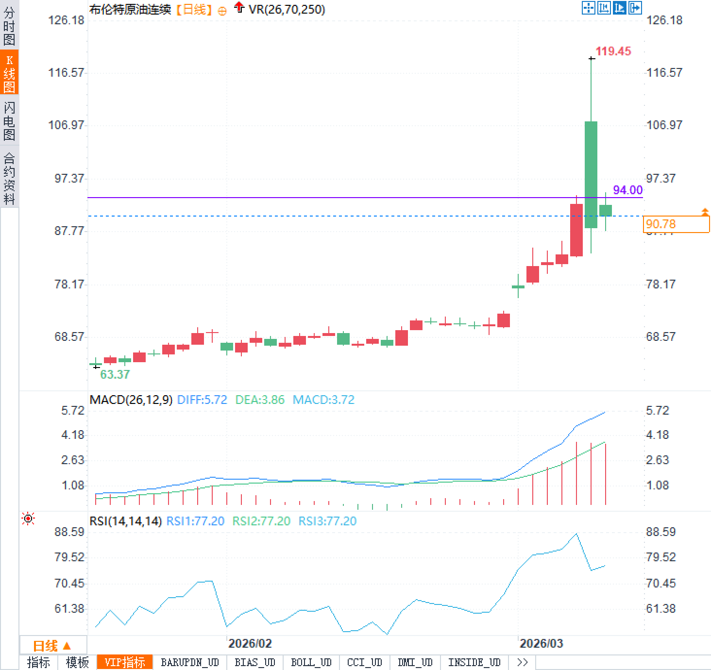Screen dimensions: 711x670
Task: Click the red sun icon beside RSI panel
Action: (x=28, y=519)
